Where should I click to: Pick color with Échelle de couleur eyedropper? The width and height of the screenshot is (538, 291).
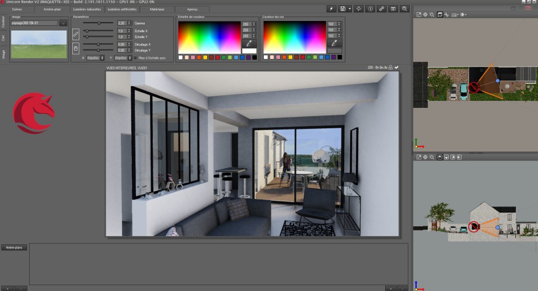tap(249, 43)
